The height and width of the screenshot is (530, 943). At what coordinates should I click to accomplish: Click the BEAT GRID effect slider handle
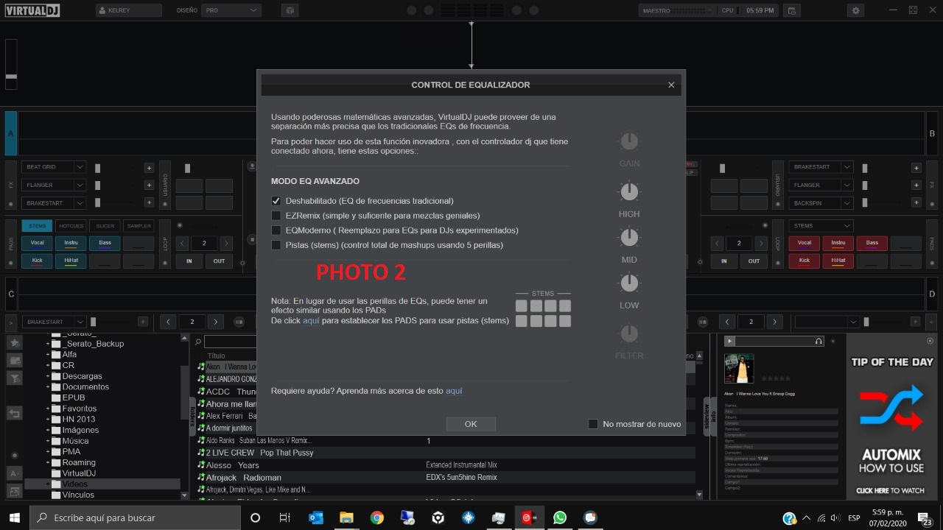coord(97,168)
